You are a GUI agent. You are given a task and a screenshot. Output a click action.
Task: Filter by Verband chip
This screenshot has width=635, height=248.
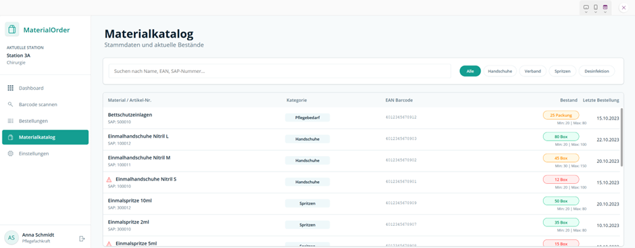pos(532,71)
